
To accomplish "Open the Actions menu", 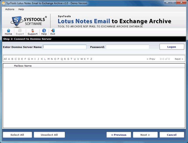I will pyautogui.click(x=10, y=9).
